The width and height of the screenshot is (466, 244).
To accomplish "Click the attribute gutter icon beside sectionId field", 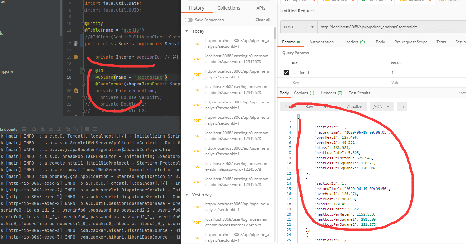I will pyautogui.click(x=76, y=57).
